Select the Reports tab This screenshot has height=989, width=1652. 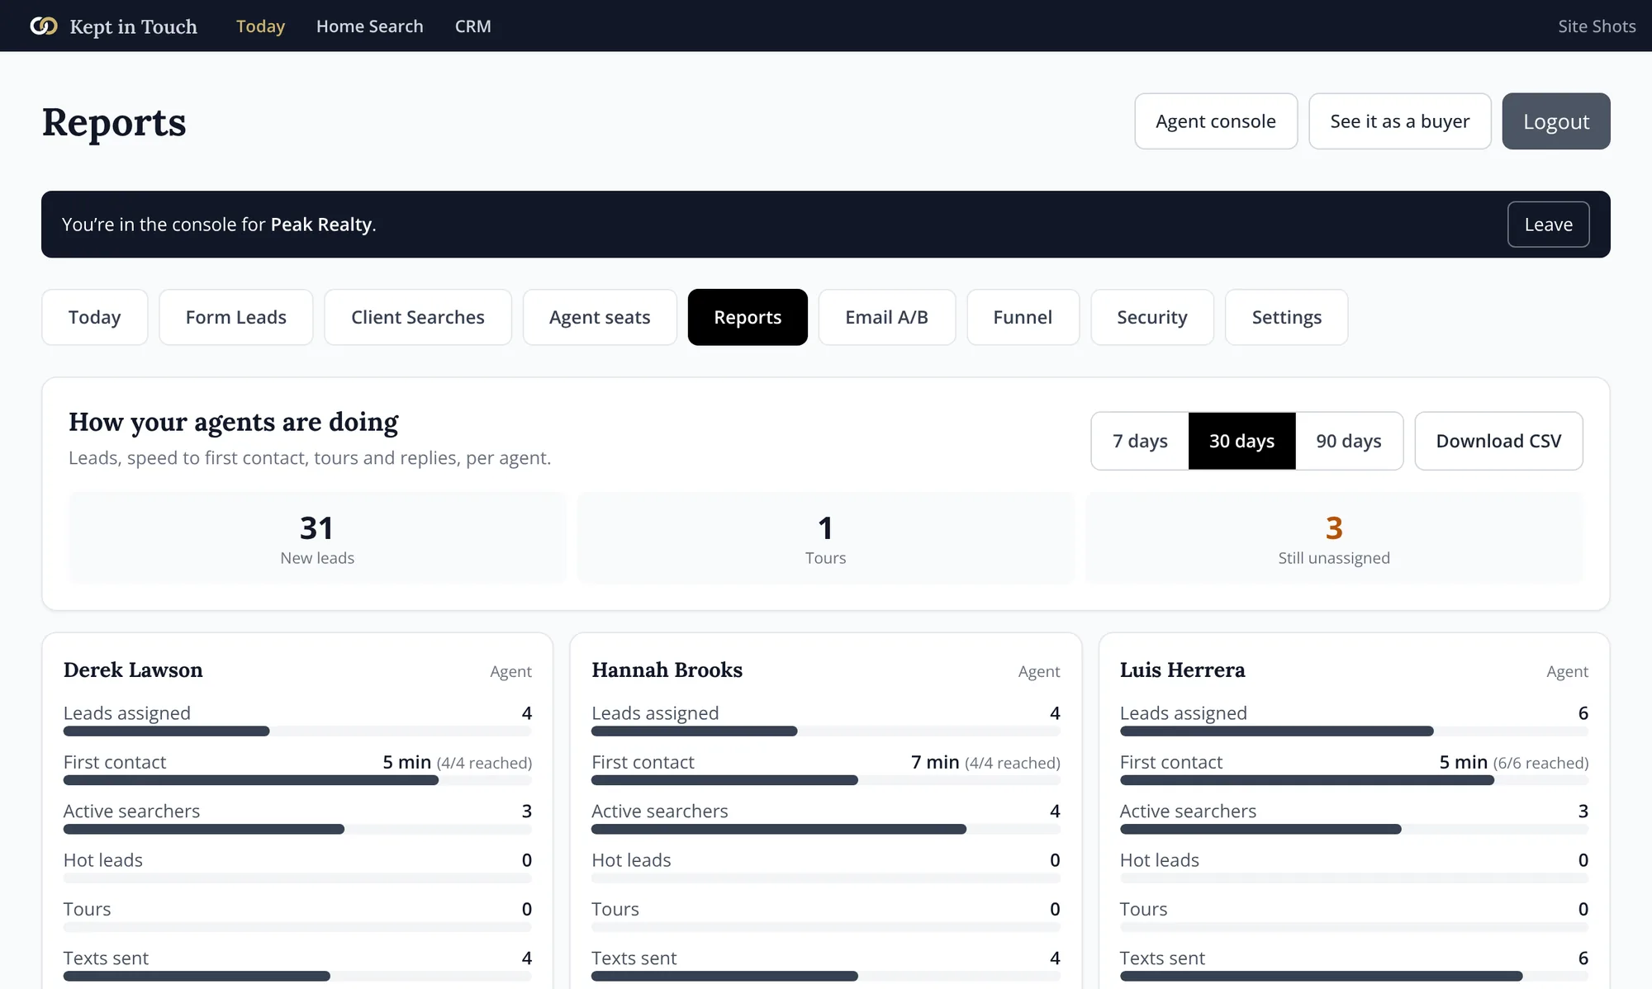point(748,317)
